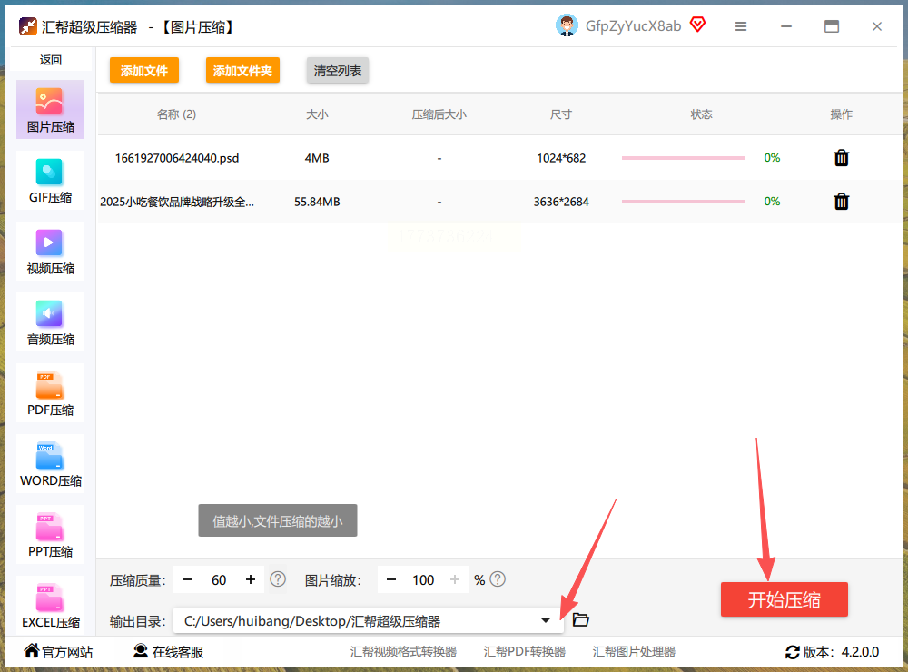908x672 pixels.
Task: Click the 4MB size cell
Action: pos(317,158)
